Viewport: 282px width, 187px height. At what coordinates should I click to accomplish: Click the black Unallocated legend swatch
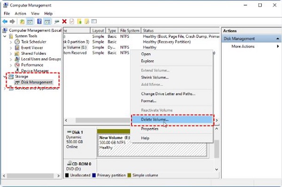67,175
